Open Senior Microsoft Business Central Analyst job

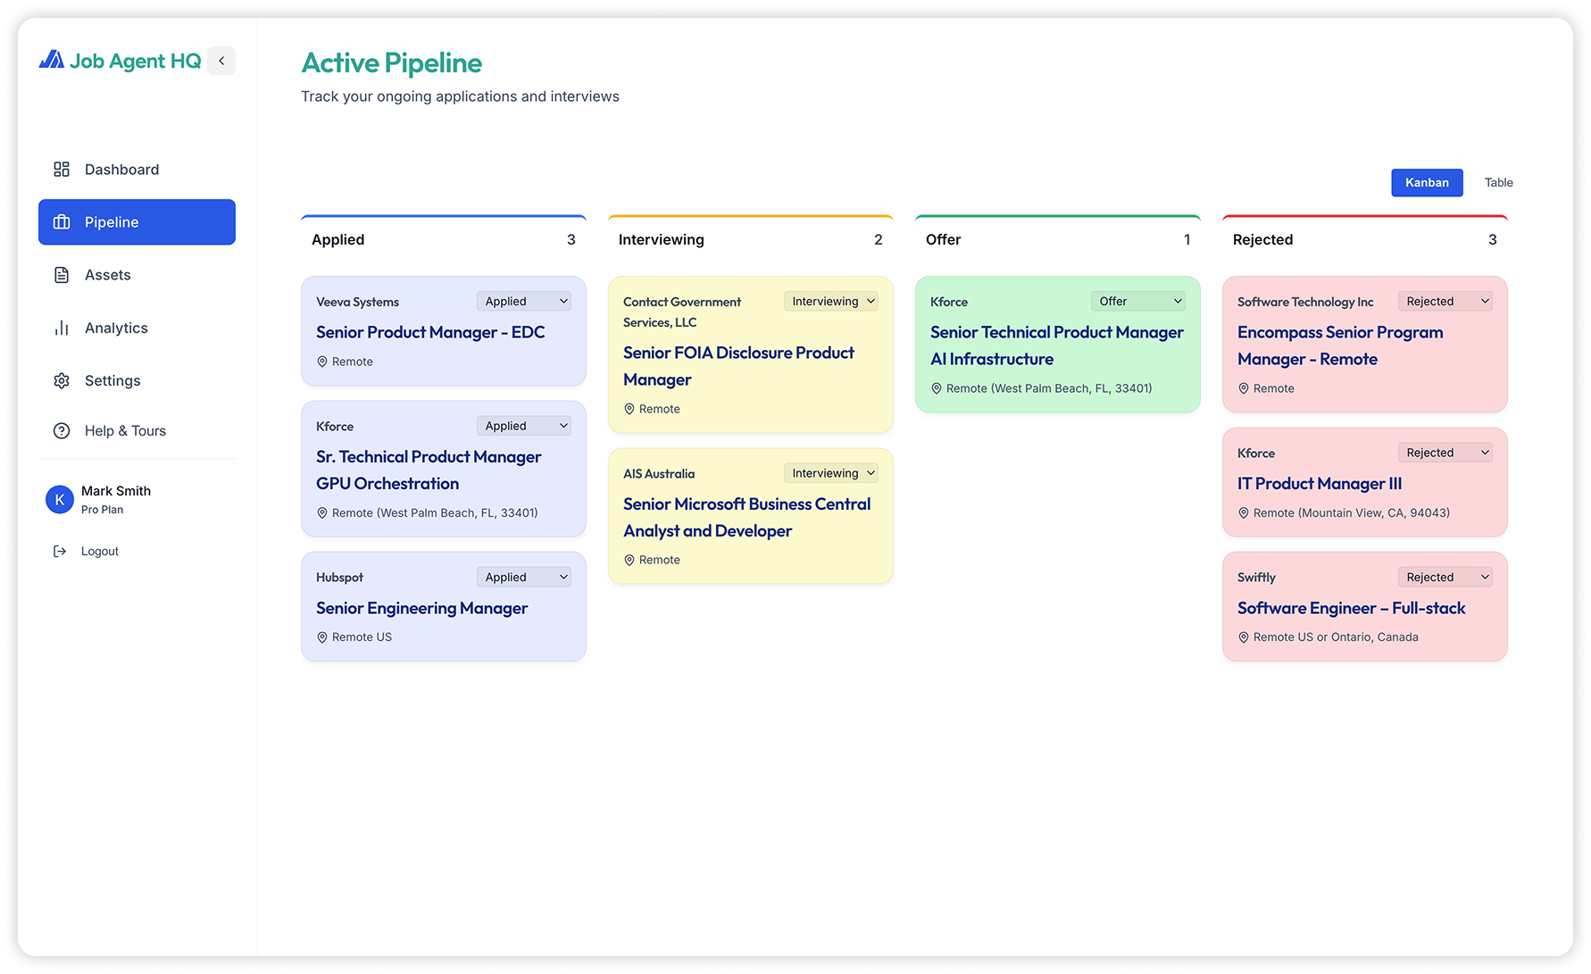[x=746, y=518]
